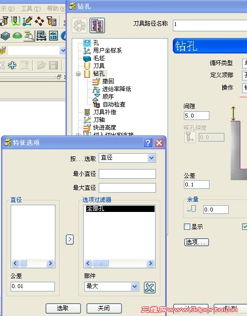
Task: Click the feed reduction icon beside 进给率降低
Action: tap(96, 89)
